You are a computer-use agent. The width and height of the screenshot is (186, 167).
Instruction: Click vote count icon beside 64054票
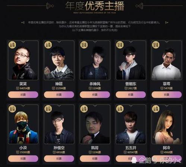pos(18,88)
